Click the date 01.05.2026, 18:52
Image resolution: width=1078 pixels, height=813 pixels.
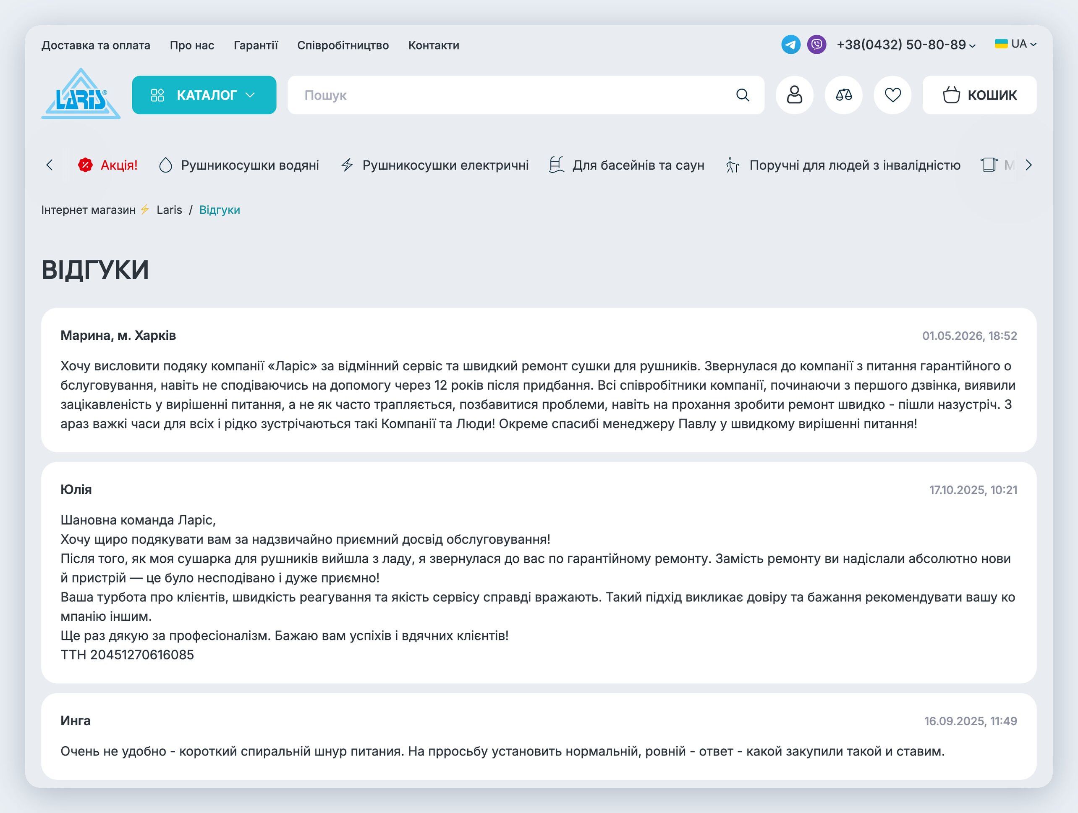969,336
